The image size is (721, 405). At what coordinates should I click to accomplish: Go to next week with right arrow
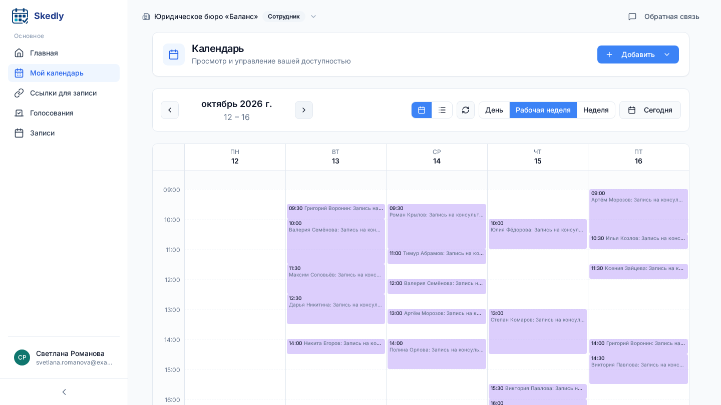(x=304, y=110)
